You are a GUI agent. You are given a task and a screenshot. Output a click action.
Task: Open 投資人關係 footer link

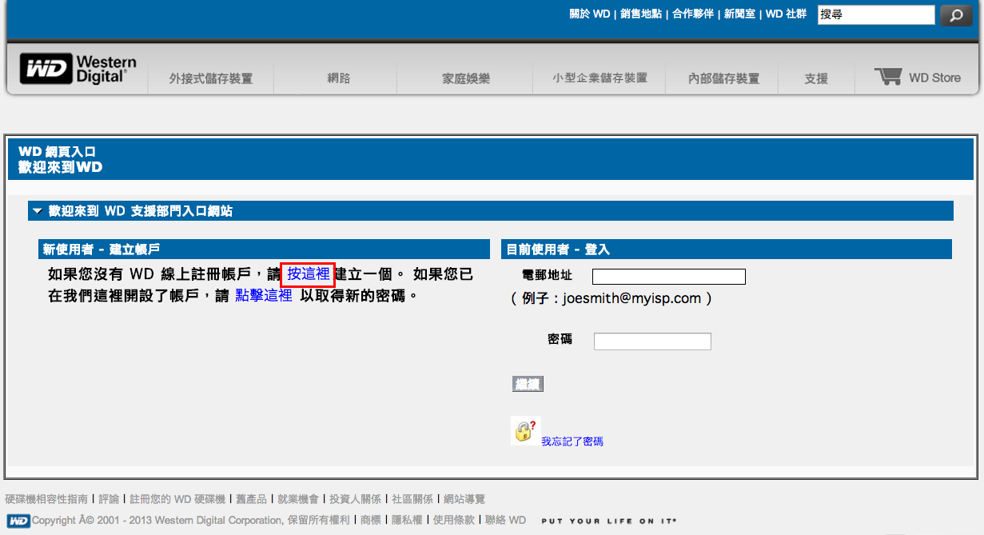pos(355,499)
